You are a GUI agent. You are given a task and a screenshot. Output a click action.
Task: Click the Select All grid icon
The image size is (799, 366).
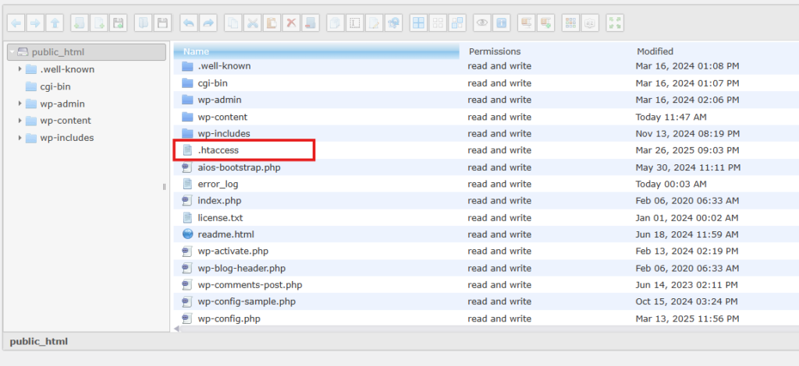tap(418, 23)
